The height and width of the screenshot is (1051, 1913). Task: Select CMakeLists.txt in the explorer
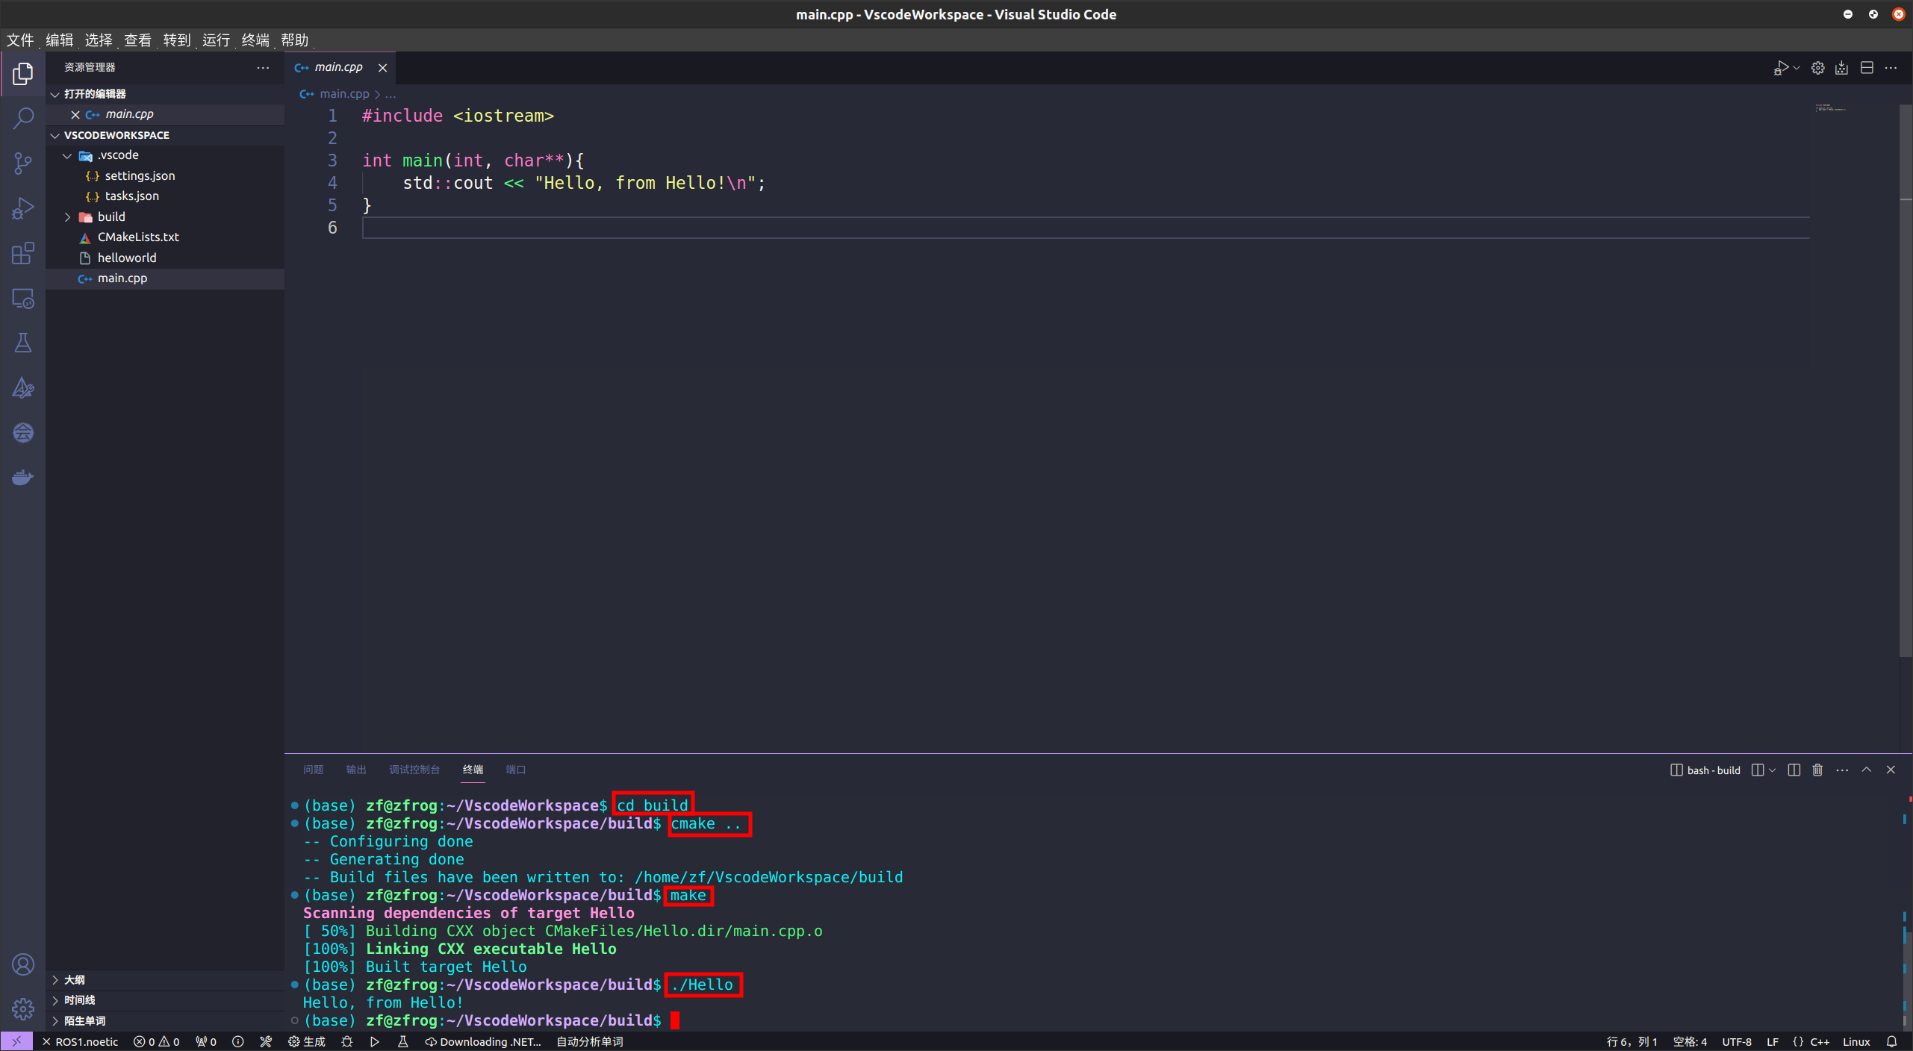coord(139,237)
